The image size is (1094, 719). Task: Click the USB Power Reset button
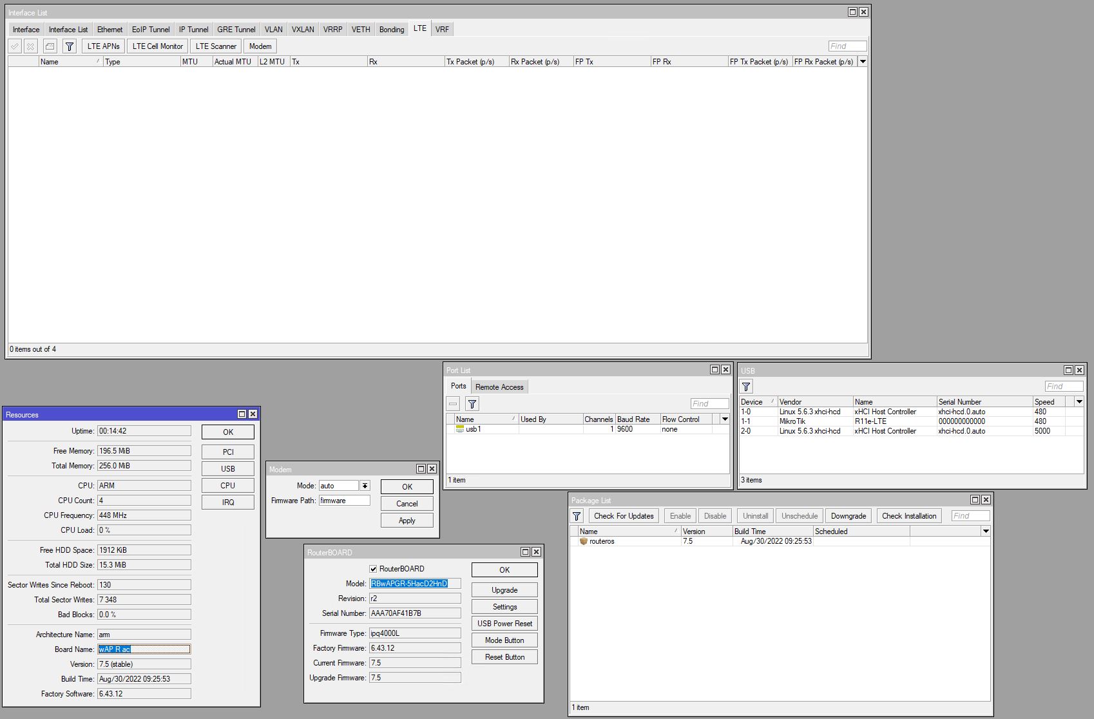(504, 624)
